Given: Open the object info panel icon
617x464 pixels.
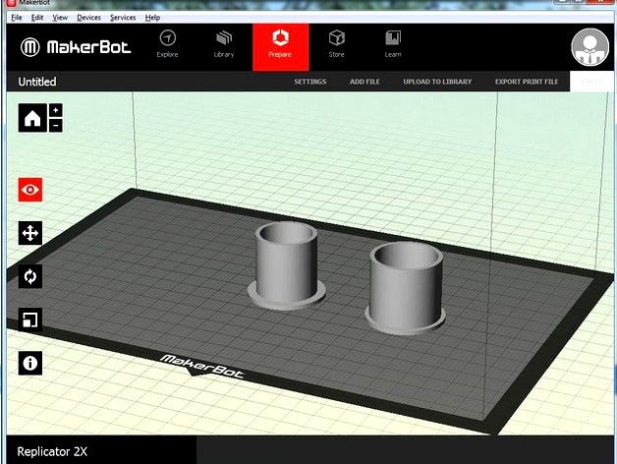Looking at the screenshot, I should 30,363.
